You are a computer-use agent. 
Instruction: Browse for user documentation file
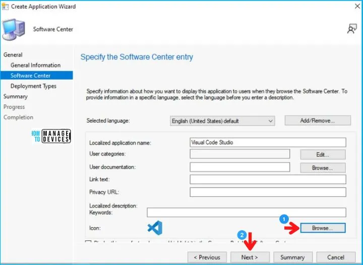(x=323, y=168)
